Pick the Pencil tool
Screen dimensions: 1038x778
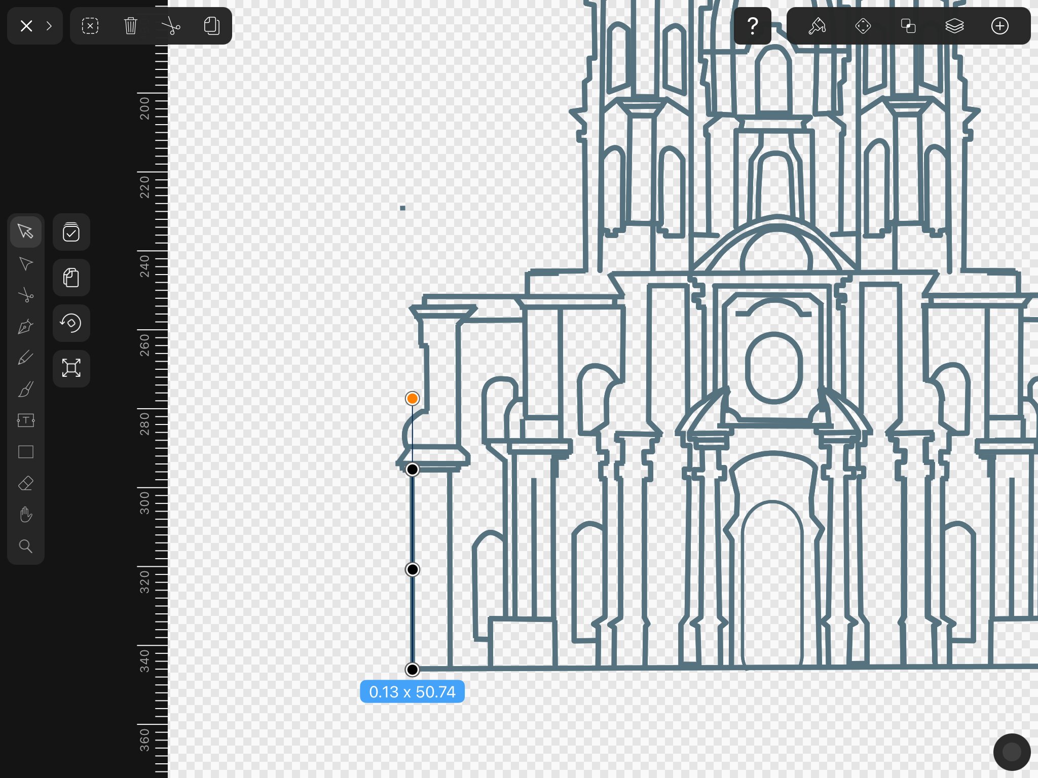coord(25,358)
